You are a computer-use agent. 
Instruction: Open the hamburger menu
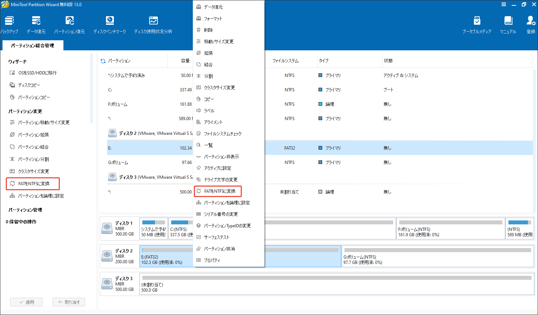(x=504, y=4)
